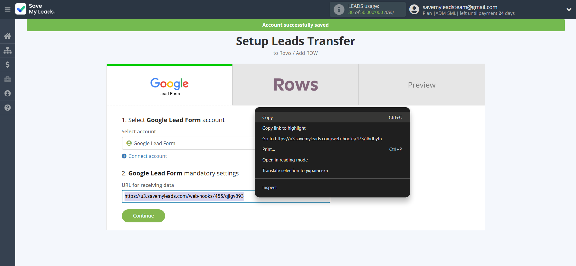This screenshot has height=266, width=576.
Task: Expand the account dropdown chevron
Action: (x=569, y=9)
